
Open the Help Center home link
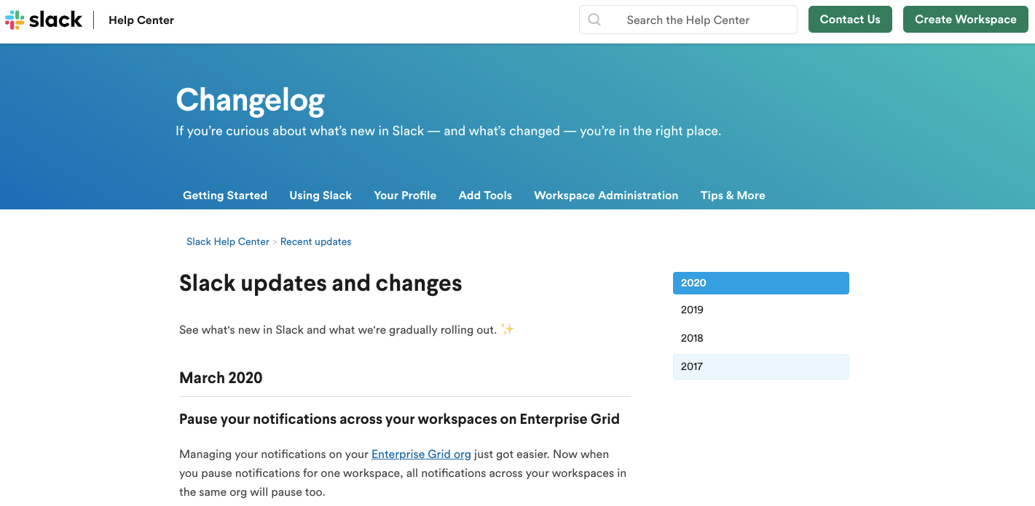141,20
